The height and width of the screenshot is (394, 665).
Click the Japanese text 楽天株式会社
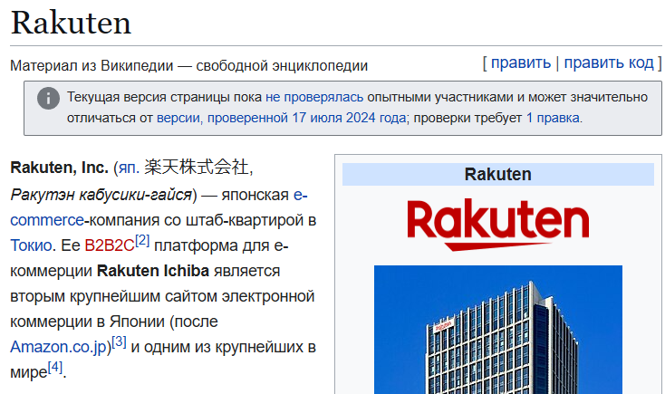(196, 168)
